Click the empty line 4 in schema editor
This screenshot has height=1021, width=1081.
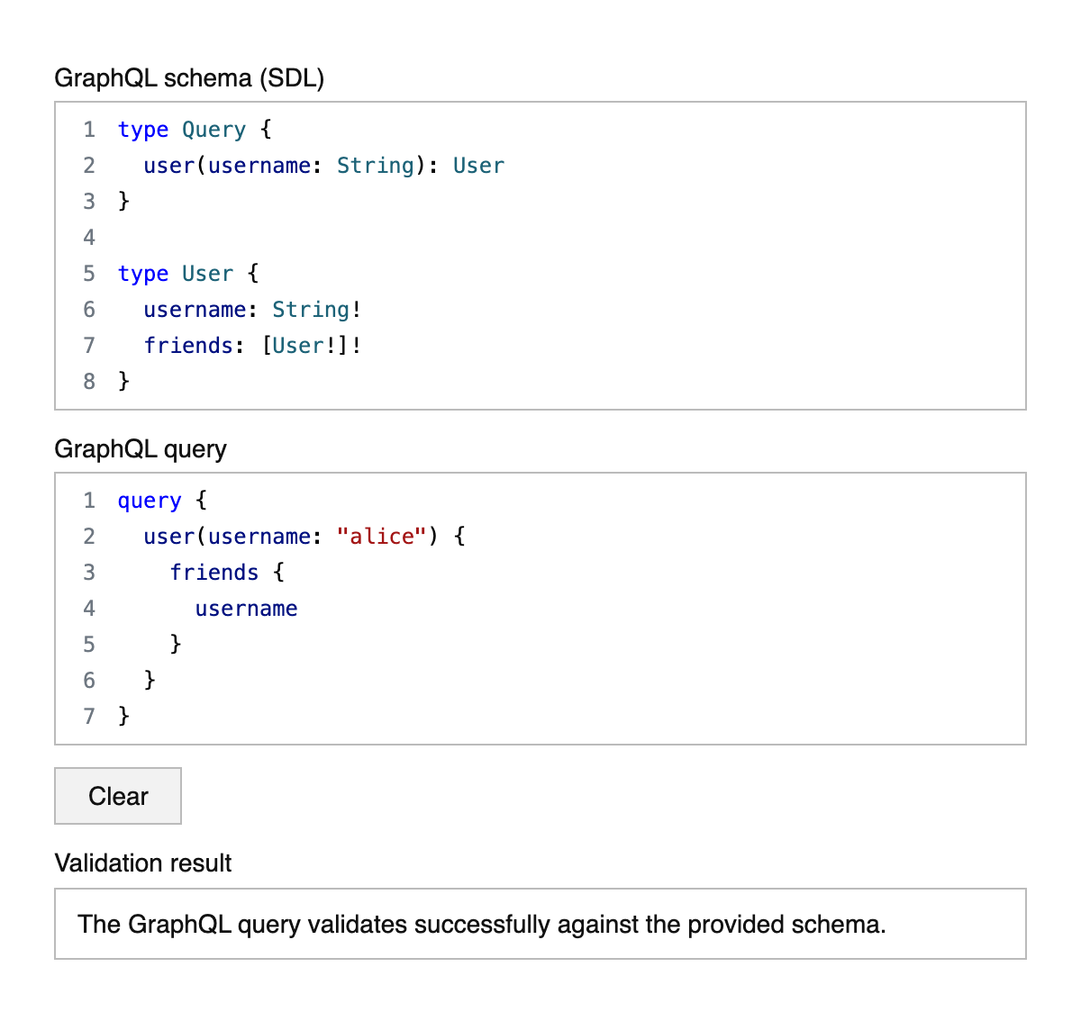pos(360,238)
